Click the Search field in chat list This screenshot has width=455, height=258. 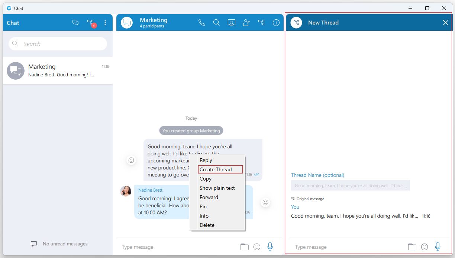[58, 44]
